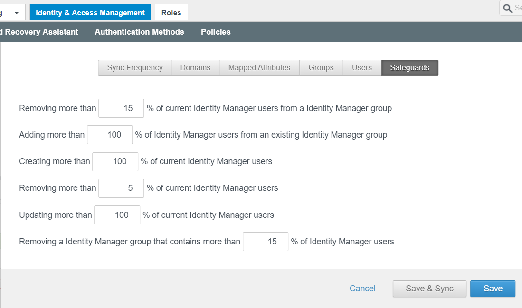This screenshot has width=522, height=308.
Task: Click the Safeguards tab
Action: [409, 68]
